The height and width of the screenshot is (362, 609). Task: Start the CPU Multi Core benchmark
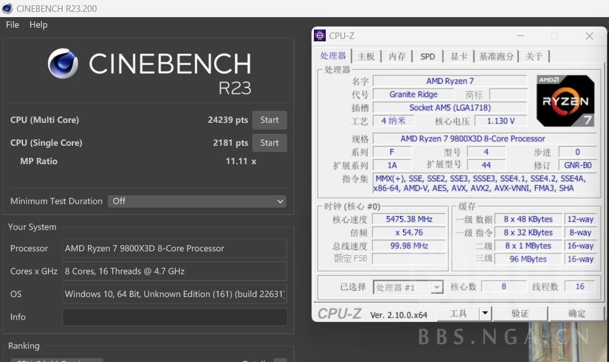[x=269, y=120]
